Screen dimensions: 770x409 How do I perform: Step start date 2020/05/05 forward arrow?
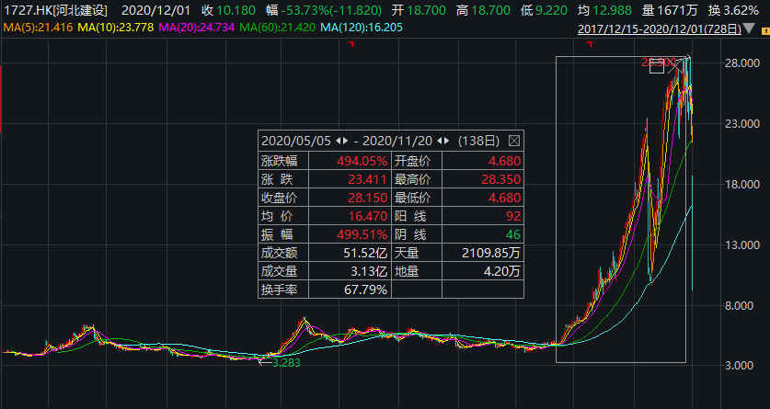[345, 142]
